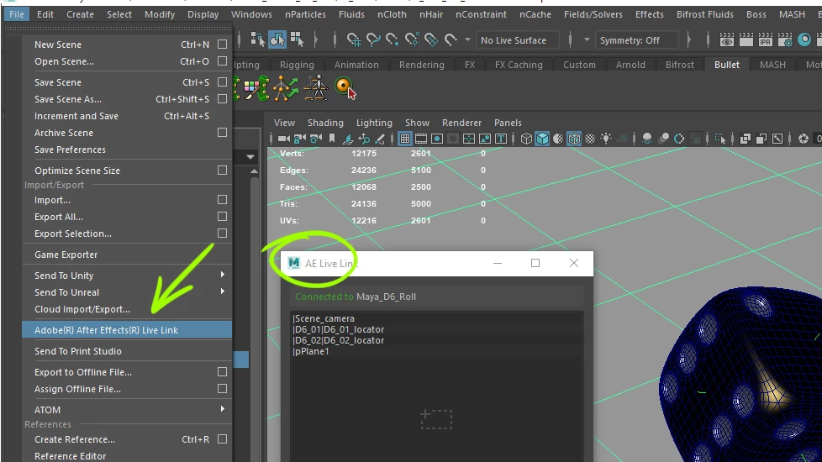Open the Export Selection options box
822x462 pixels.
[222, 233]
